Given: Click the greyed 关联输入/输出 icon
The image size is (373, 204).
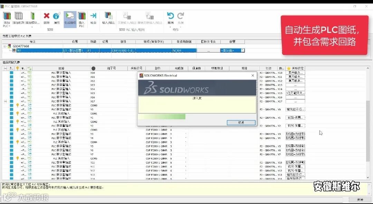Looking at the screenshot, I should pyautogui.click(x=127, y=16).
